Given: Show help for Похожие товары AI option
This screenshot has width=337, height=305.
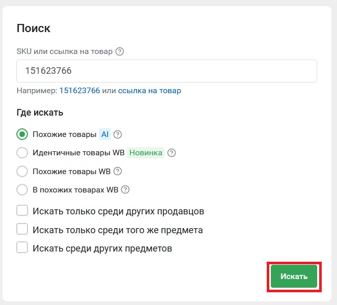Looking at the screenshot, I should [x=118, y=134].
